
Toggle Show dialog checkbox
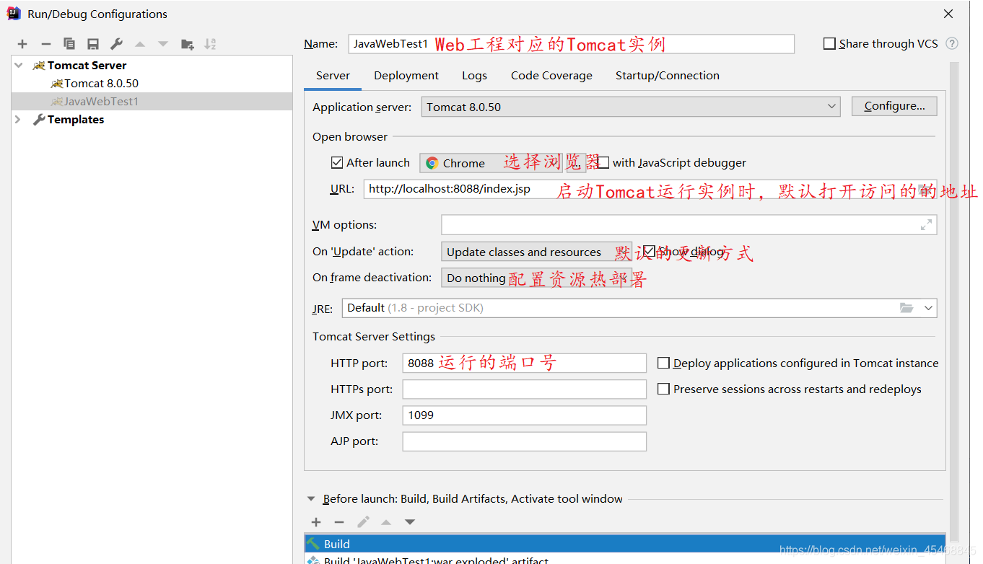[649, 251]
